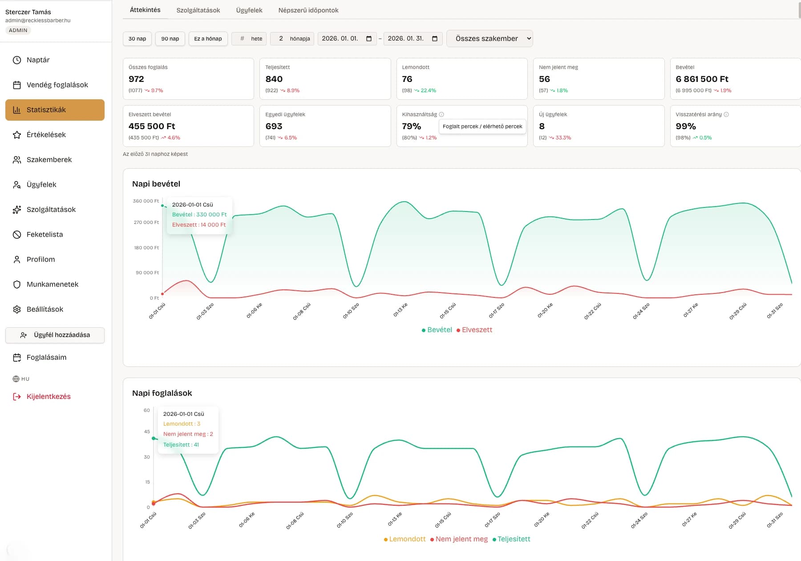Click the Feketelista ban icon
This screenshot has width=801, height=561.
click(17, 235)
